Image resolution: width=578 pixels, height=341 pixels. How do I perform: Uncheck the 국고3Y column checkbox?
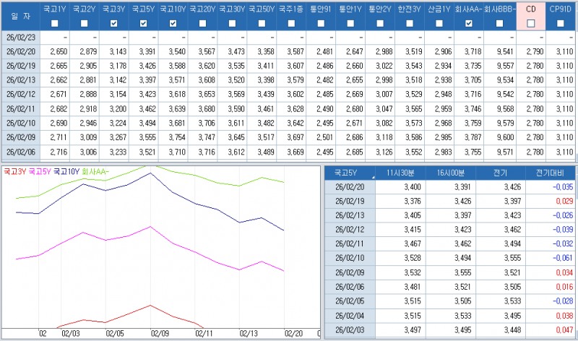click(113, 24)
